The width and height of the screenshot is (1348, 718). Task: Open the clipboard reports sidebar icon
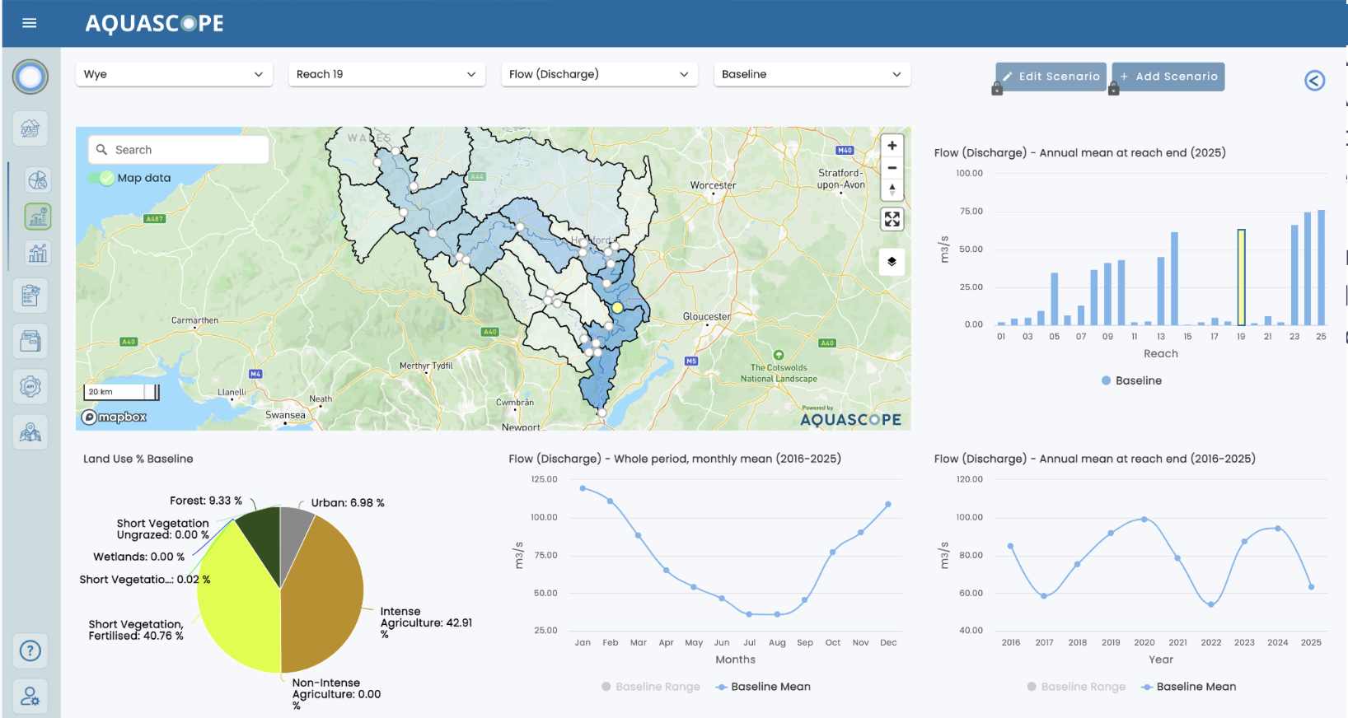tap(30, 295)
